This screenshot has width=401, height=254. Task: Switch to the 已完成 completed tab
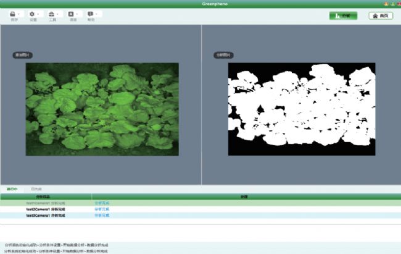point(37,188)
